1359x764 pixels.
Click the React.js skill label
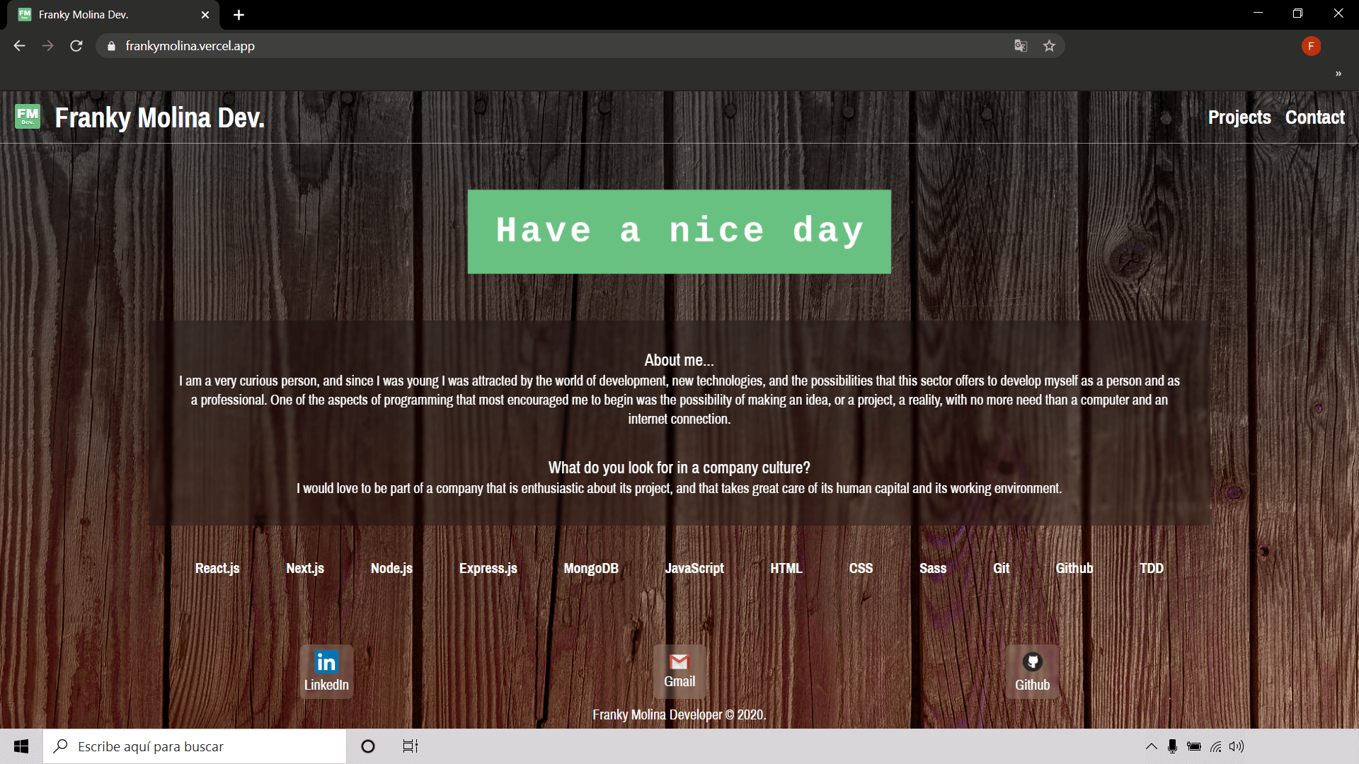(217, 568)
